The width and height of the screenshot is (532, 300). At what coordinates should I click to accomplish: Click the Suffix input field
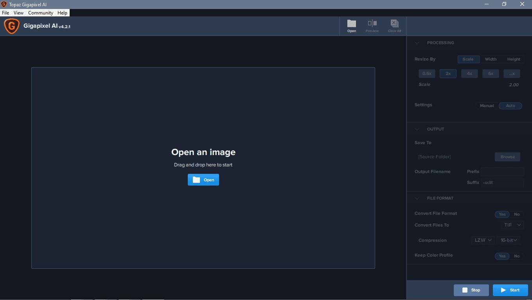tap(502, 182)
